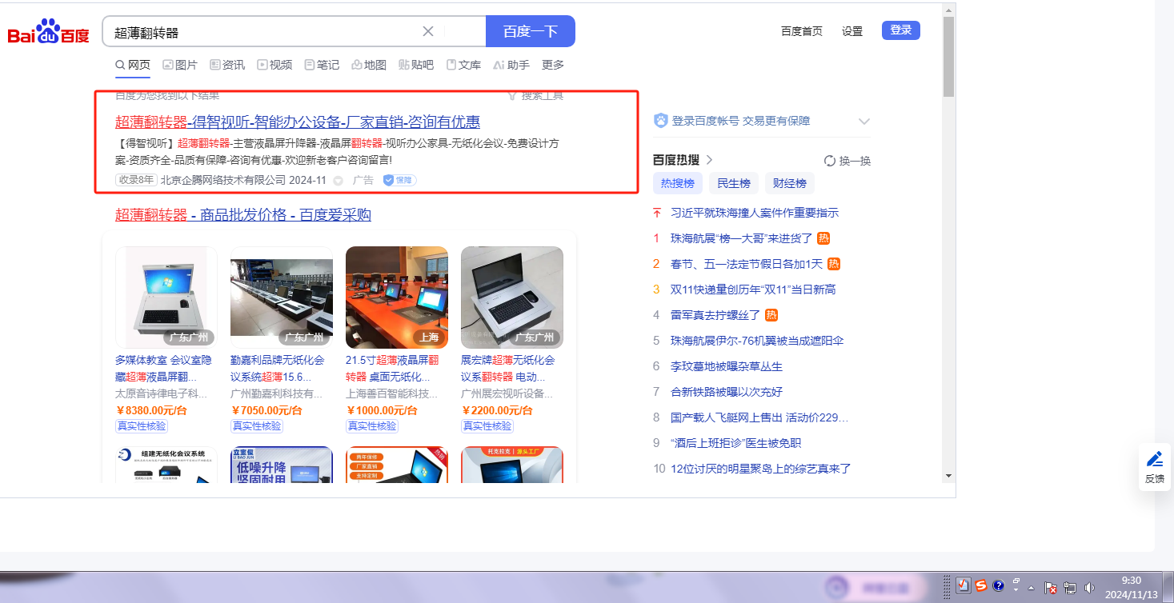Open hot search 珠海航展"榜一大哥"来进货了

point(742,238)
